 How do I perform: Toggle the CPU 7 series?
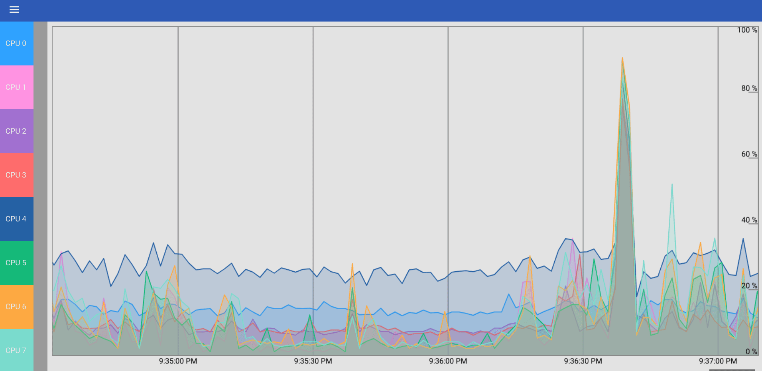click(17, 350)
